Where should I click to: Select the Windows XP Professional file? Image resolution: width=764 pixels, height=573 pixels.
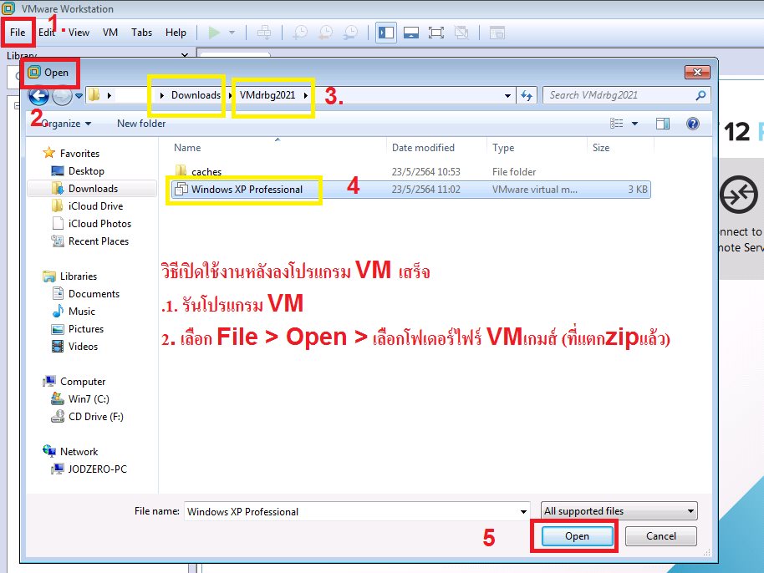[410, 190]
